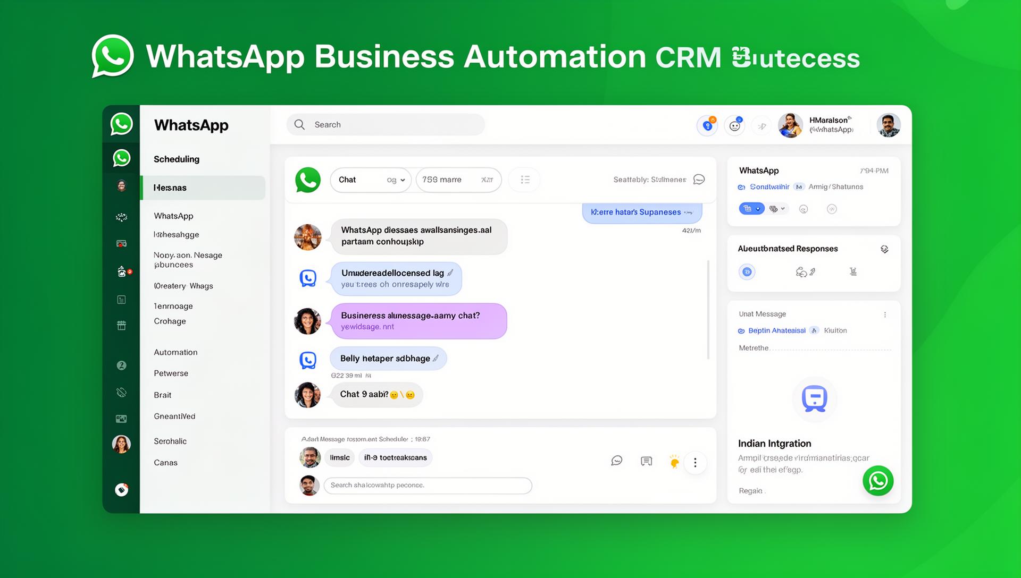Screen dimensions: 1021x578
Task: Click the K:erre hatar's Supaneses button
Action: (642, 212)
